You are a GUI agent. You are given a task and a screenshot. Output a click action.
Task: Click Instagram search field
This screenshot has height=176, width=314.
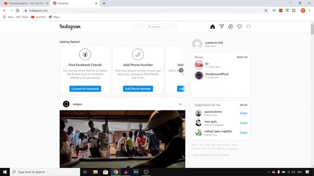155,26
